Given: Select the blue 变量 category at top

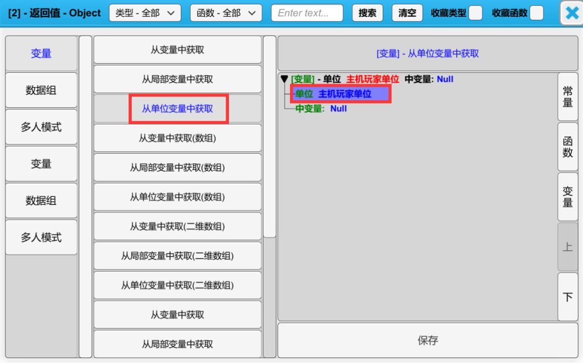Looking at the screenshot, I should tap(41, 53).
